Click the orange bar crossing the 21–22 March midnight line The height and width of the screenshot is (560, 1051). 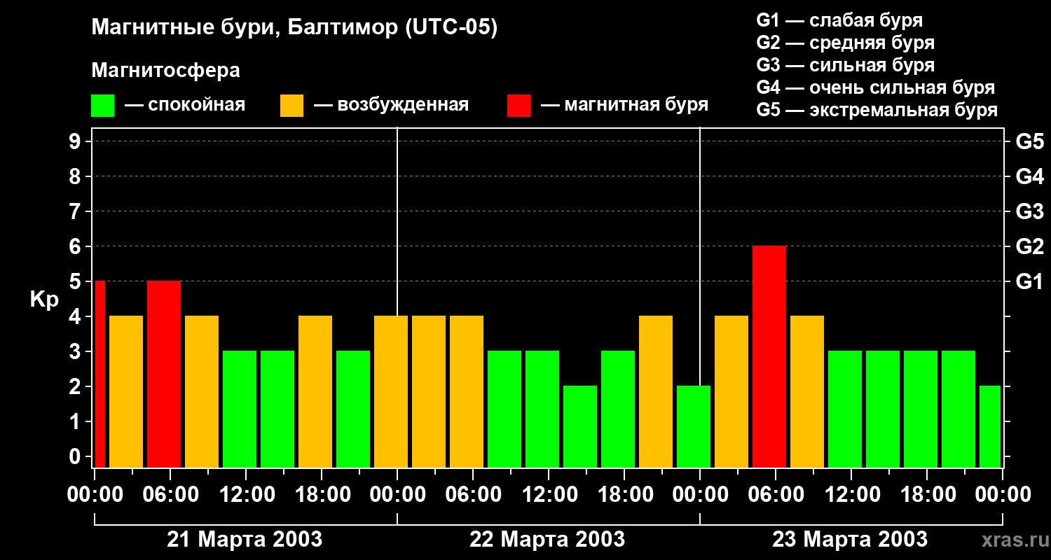pos(391,391)
